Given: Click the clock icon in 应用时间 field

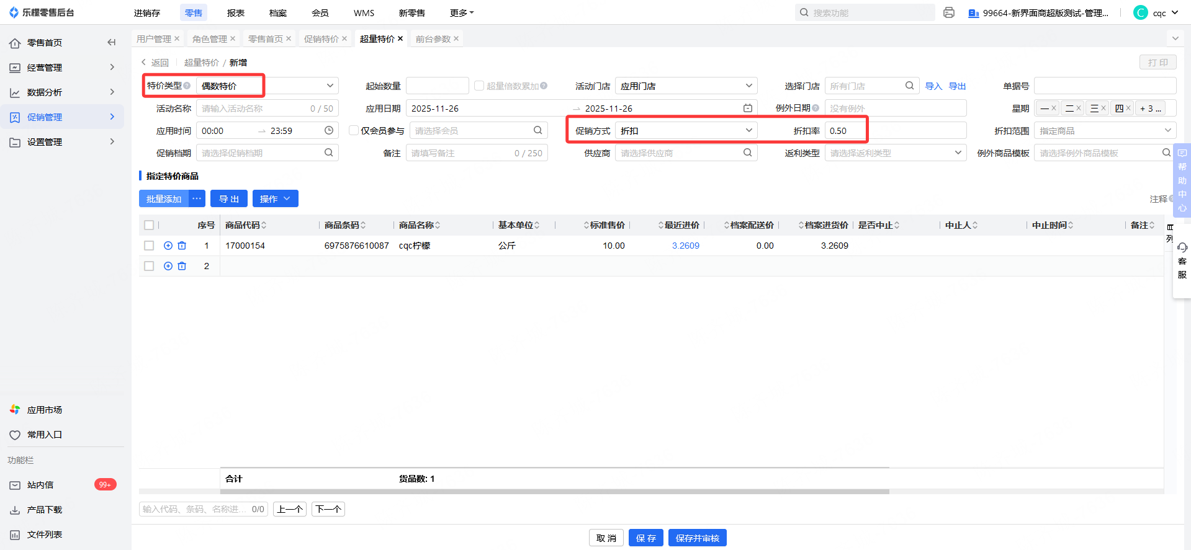Looking at the screenshot, I should click(x=329, y=130).
